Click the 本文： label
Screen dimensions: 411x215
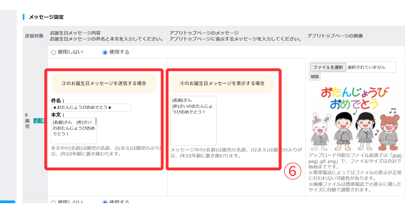[x=58, y=115]
